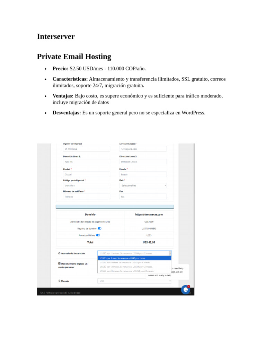The image size is (266, 355).
Task: Click the red notification badge on chat
Action: coord(189,286)
